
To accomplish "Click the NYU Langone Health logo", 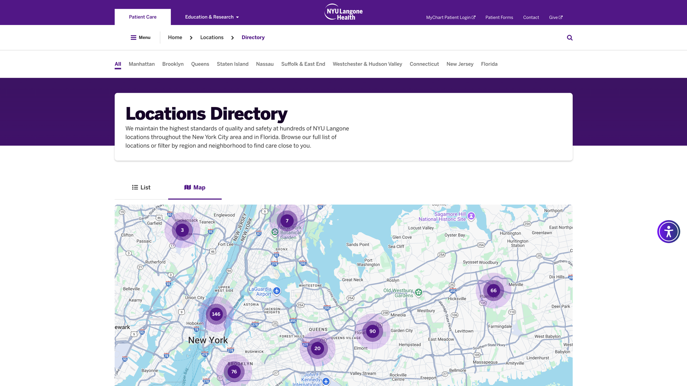I will (x=343, y=12).
